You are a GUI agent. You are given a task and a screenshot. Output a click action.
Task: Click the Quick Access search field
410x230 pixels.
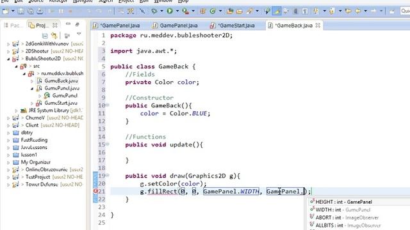pos(405,11)
